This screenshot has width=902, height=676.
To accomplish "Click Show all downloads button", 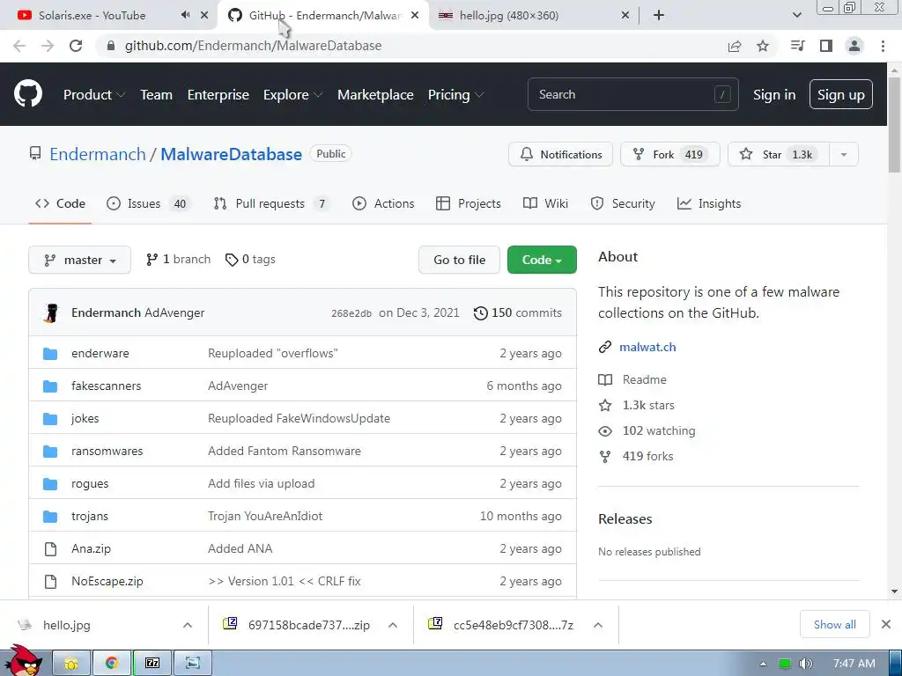I will [835, 624].
